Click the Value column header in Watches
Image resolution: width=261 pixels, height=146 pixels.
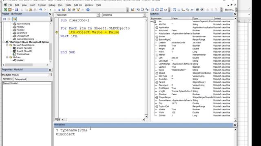[181, 18]
